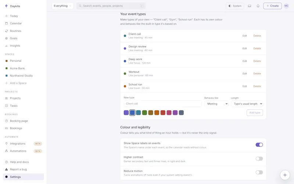The height and width of the screenshot is (184, 294).
Task: Delete the Client call event type
Action: (x=257, y=36)
